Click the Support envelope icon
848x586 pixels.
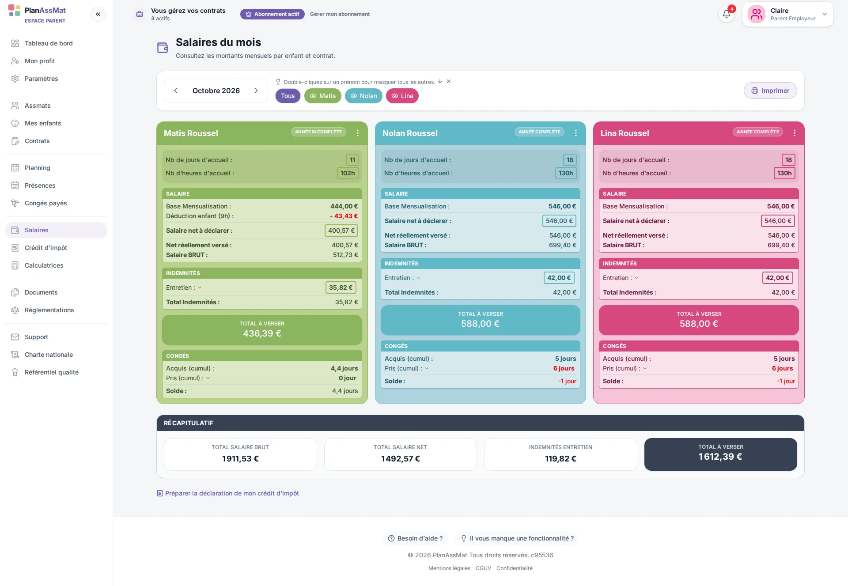coord(15,337)
